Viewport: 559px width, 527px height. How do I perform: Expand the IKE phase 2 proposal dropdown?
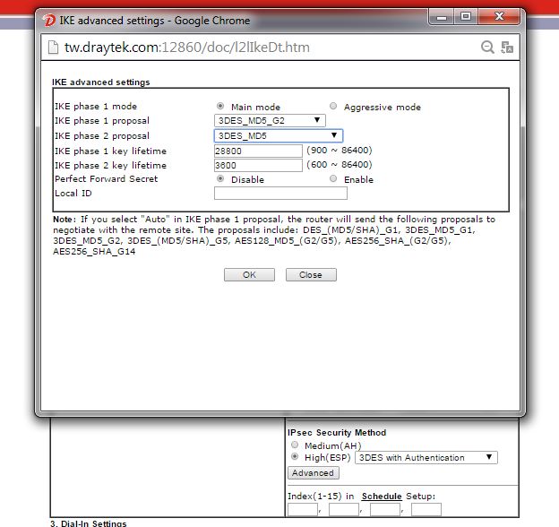tap(278, 136)
